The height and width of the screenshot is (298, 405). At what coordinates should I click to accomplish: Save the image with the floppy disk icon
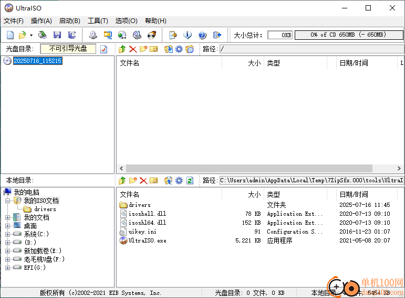[57, 35]
